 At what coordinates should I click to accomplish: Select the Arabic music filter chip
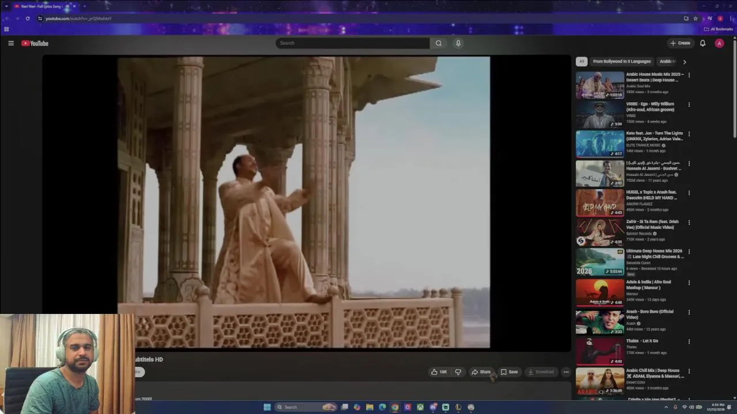pyautogui.click(x=668, y=62)
